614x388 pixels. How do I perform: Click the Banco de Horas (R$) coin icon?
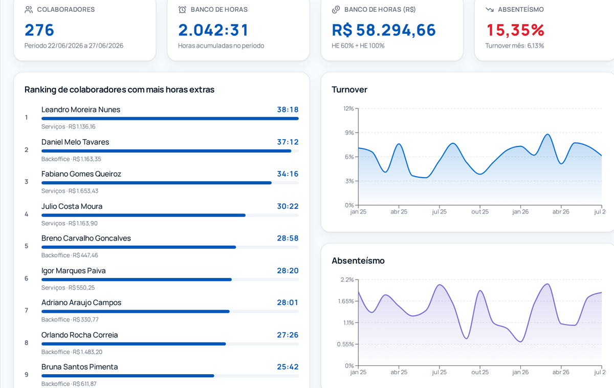coord(336,10)
